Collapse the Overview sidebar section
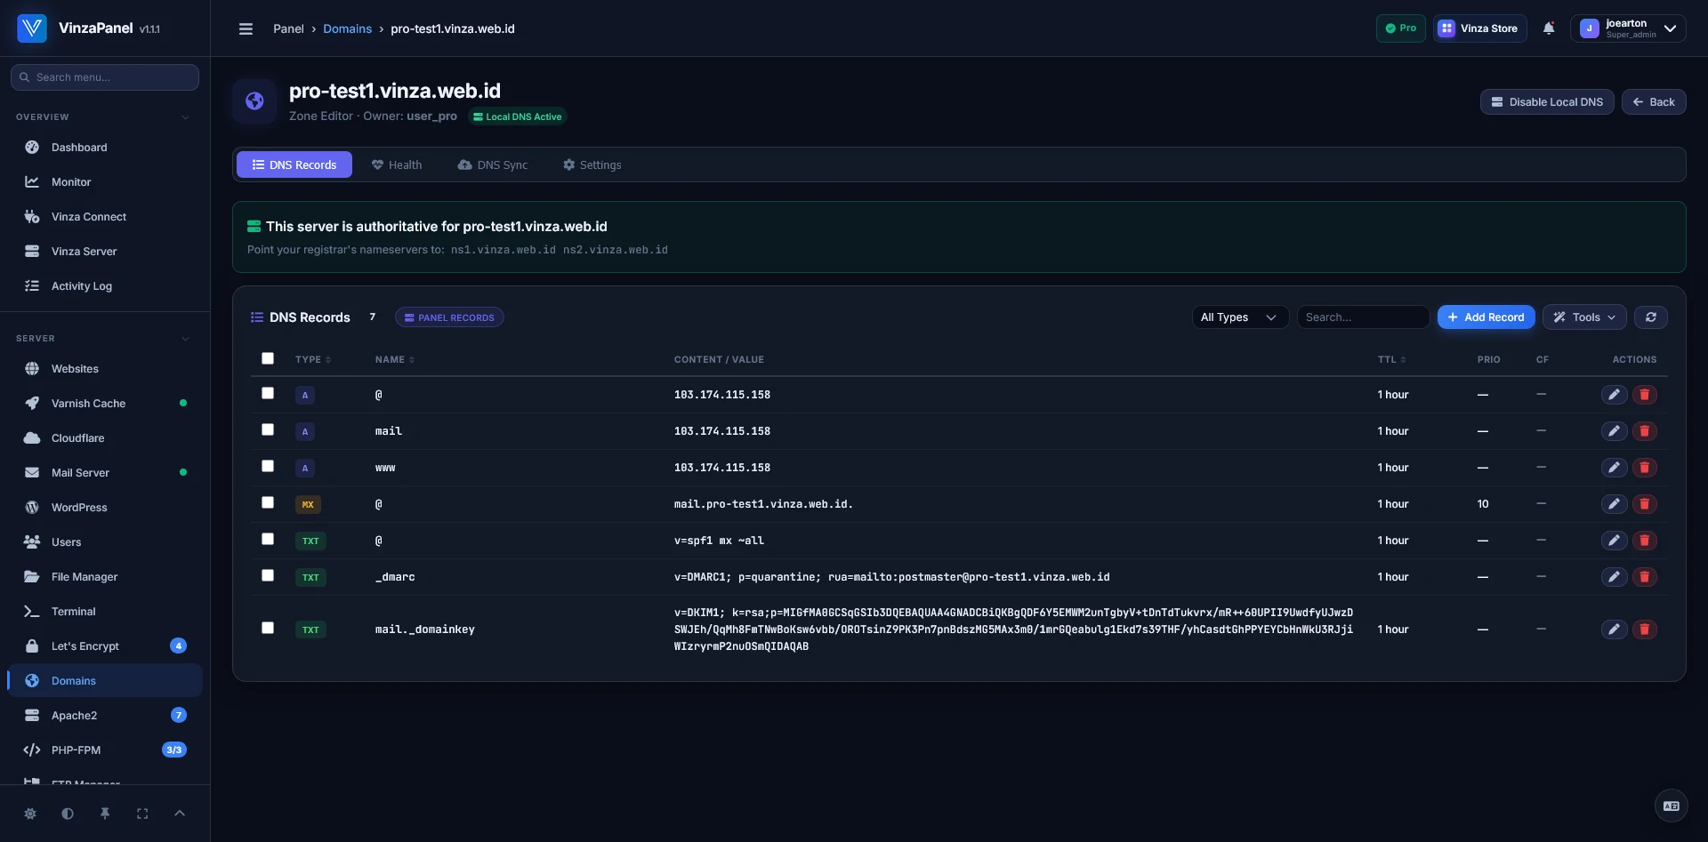Screen dimensions: 1708x842 tap(185, 117)
